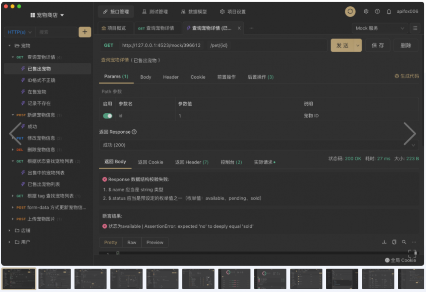
Task: Search response body with magnifier icon
Action: click(404, 242)
